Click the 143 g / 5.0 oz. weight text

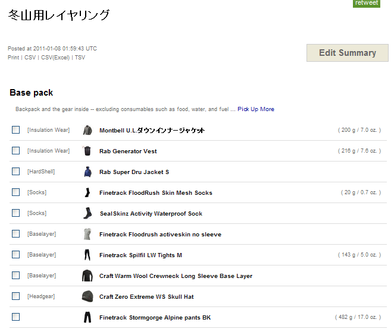359,255
